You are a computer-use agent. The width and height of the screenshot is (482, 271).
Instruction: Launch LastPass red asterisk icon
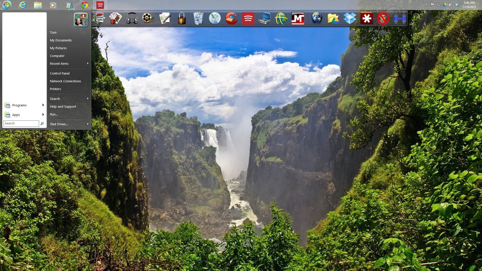(x=367, y=18)
